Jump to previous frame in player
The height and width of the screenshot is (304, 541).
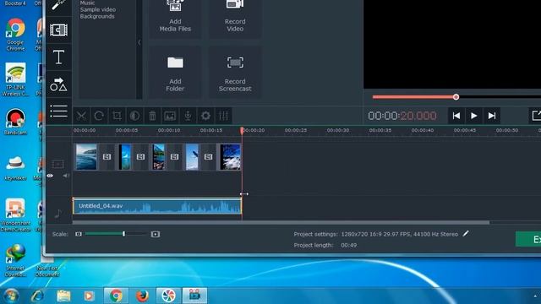[456, 116]
